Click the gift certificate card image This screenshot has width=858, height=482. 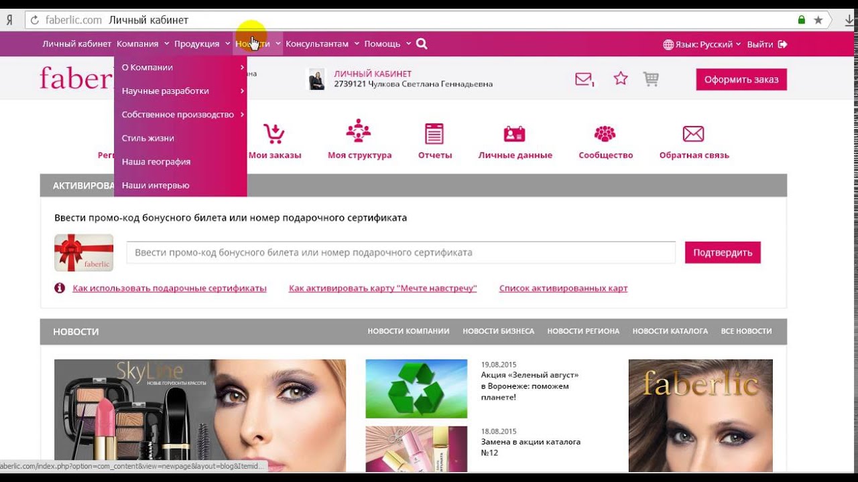pos(84,252)
